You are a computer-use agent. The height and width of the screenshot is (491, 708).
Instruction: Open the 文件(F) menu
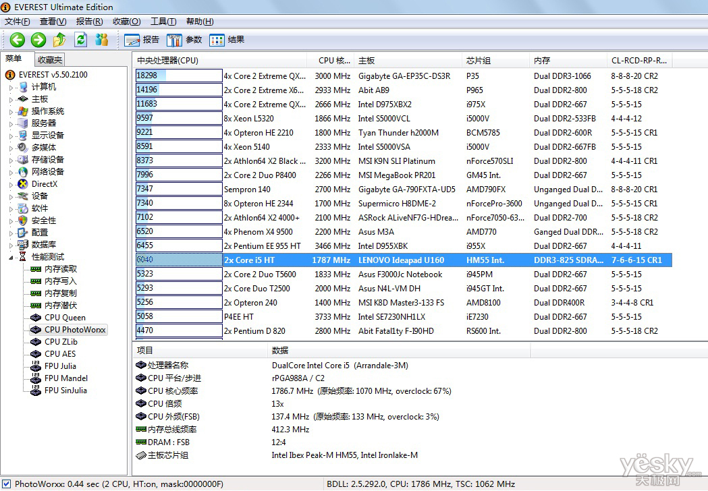click(x=17, y=22)
